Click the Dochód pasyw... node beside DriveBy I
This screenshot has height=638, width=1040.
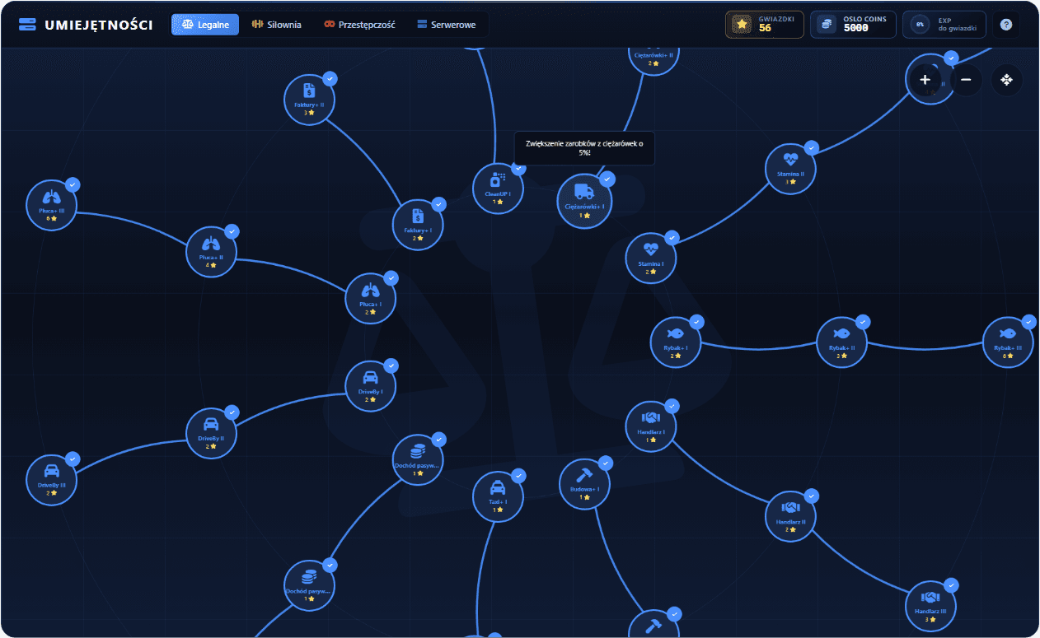point(418,459)
